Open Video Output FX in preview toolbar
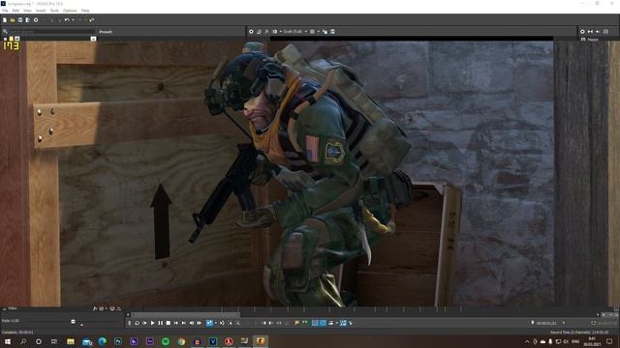 pos(267,32)
